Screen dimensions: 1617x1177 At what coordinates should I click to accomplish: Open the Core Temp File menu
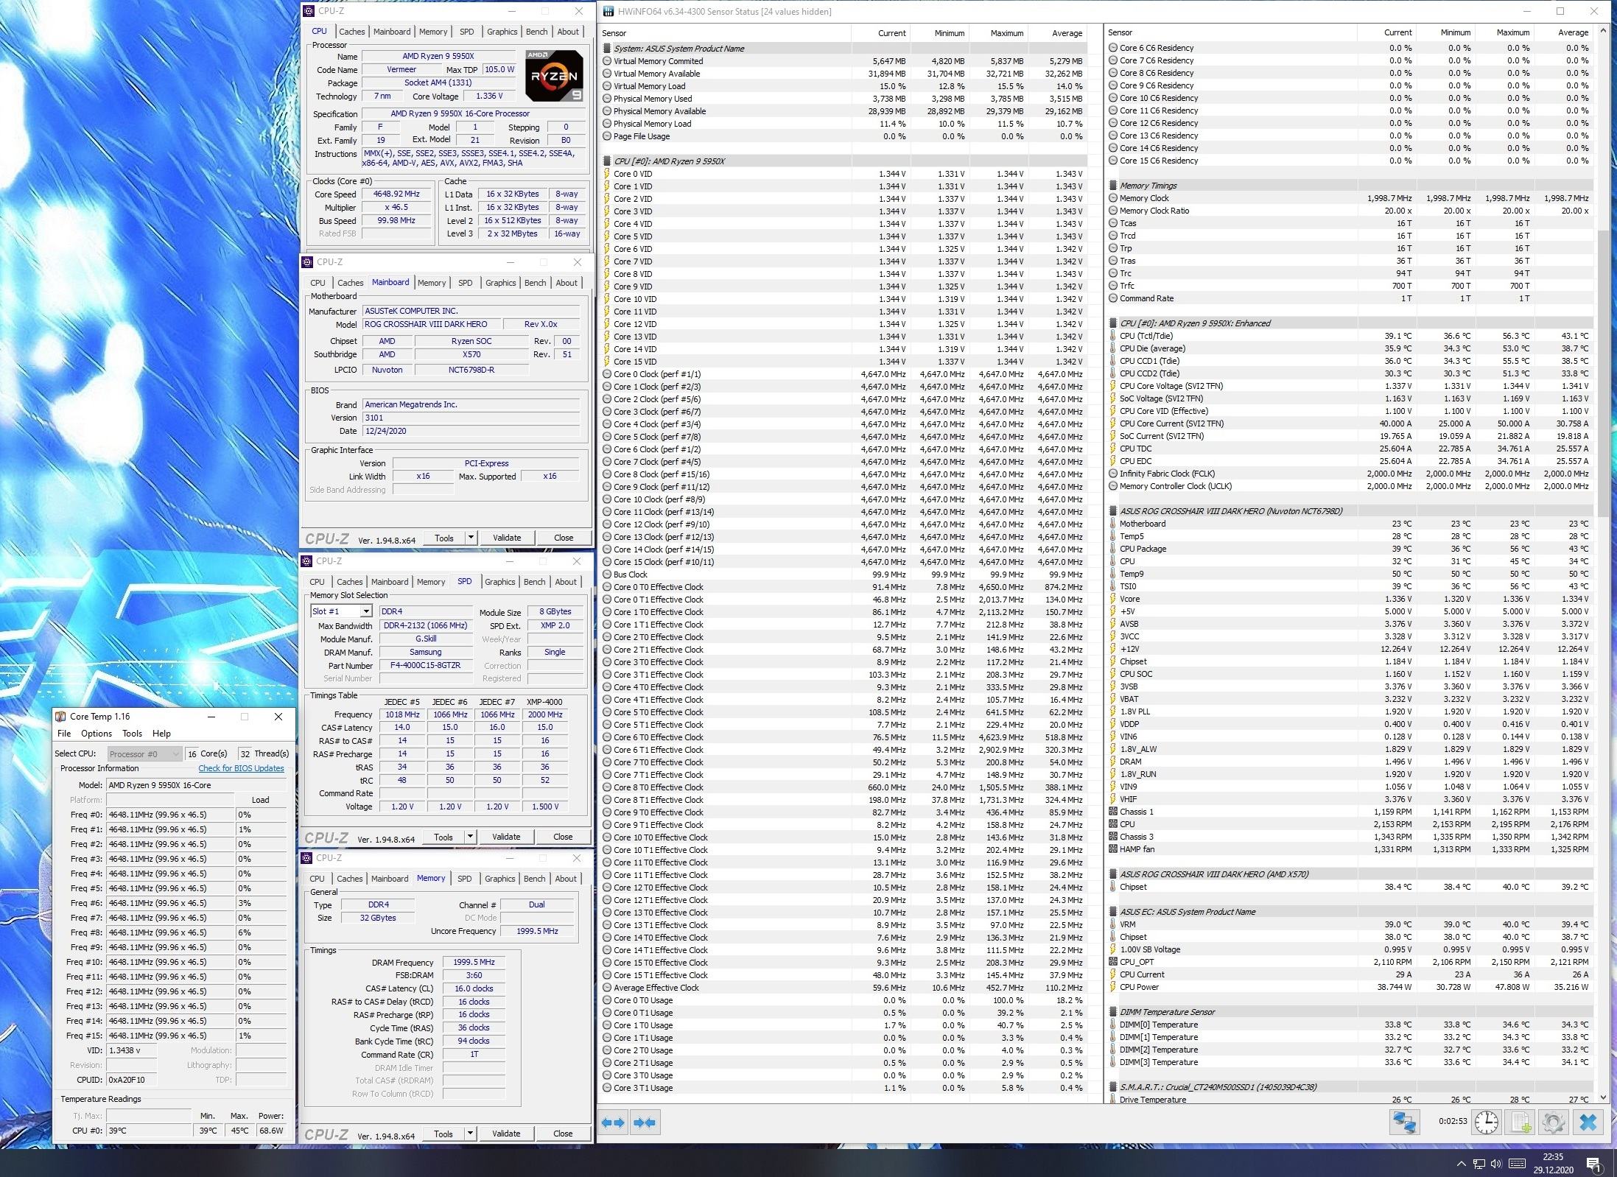[64, 734]
